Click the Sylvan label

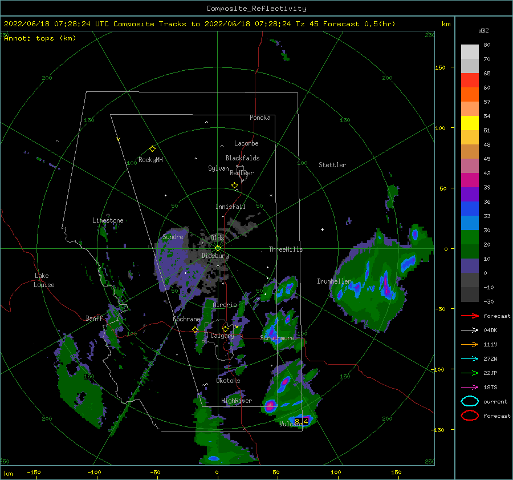click(218, 168)
